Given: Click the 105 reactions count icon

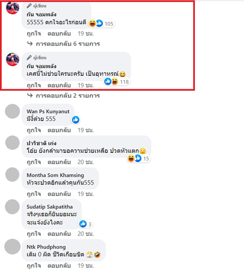Looking at the screenshot, I should pyautogui.click(x=101, y=23).
